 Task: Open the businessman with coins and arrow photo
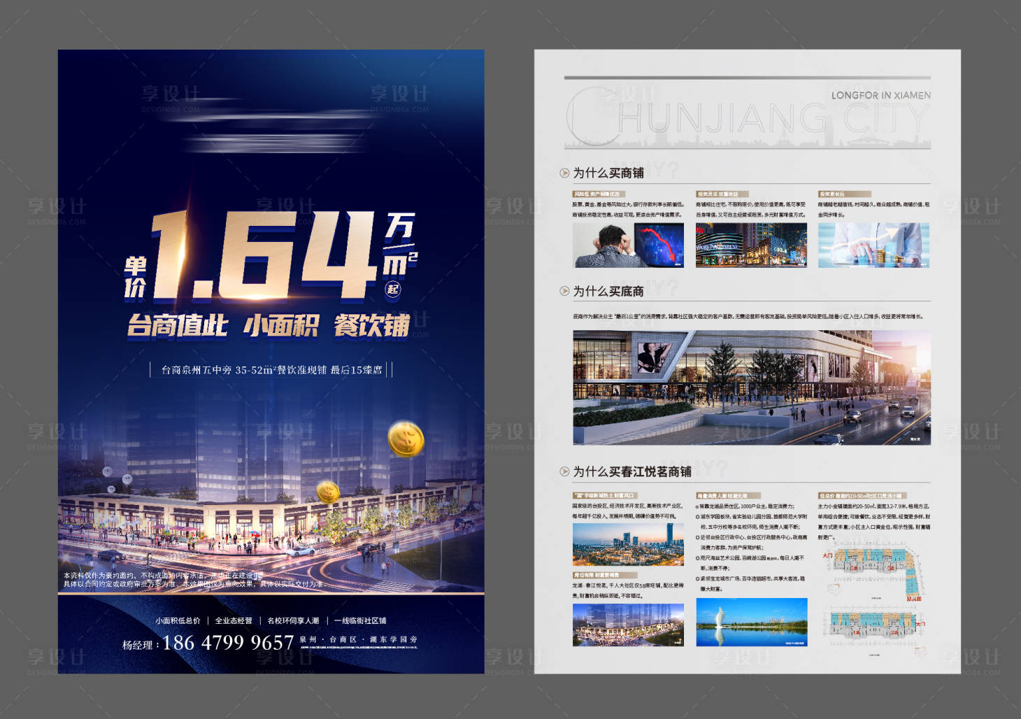(x=873, y=245)
